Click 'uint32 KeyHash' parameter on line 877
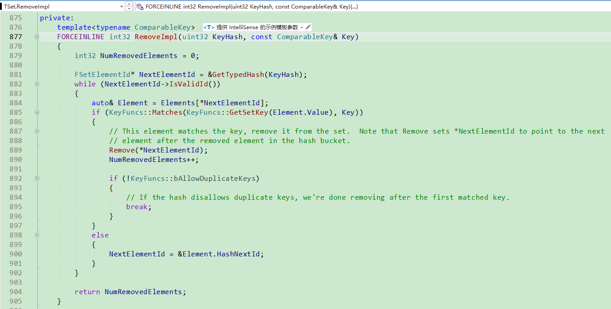This screenshot has height=309, width=611. point(213,37)
